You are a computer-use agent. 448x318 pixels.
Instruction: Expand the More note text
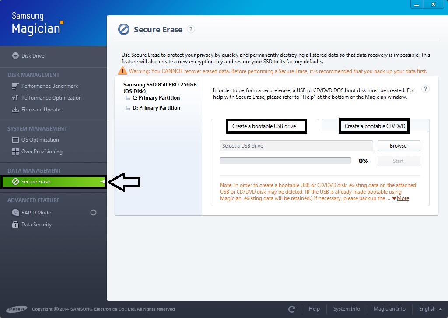403,198
